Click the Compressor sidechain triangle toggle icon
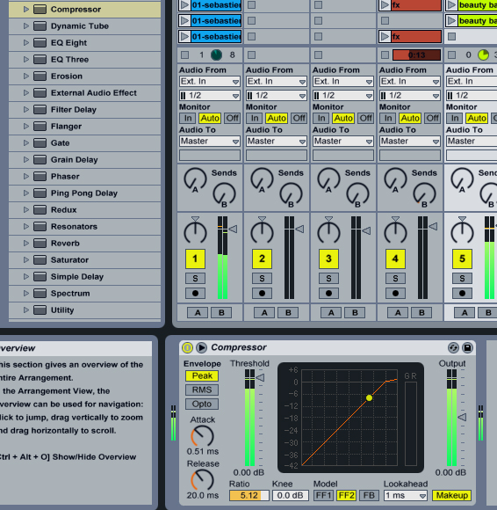497x510 pixels. 201,347
